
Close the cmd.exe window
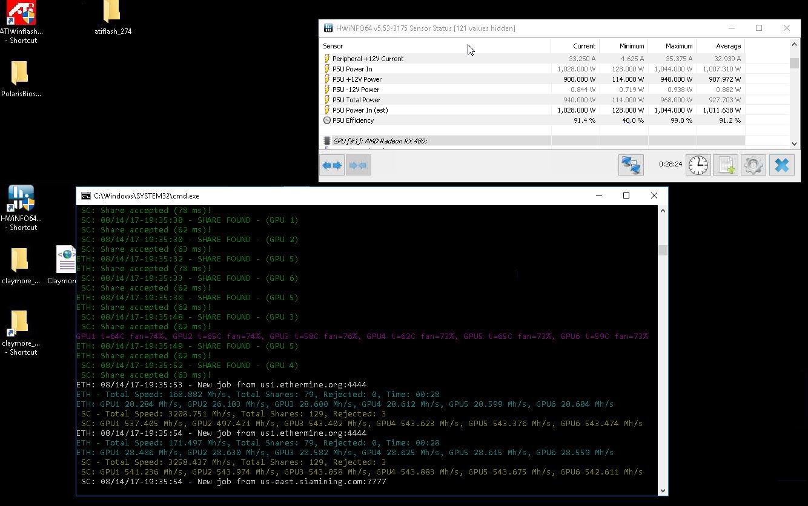coord(654,195)
